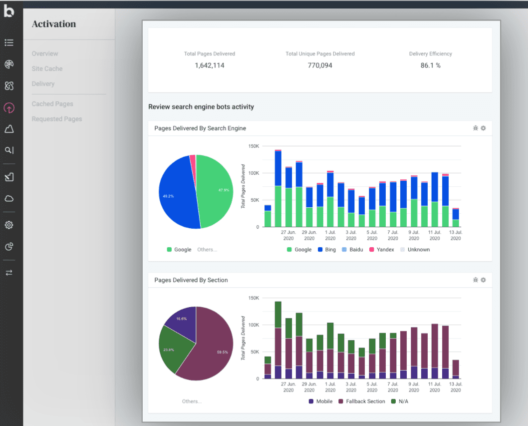
Task: Open the Requested Pages link
Action: tap(57, 119)
